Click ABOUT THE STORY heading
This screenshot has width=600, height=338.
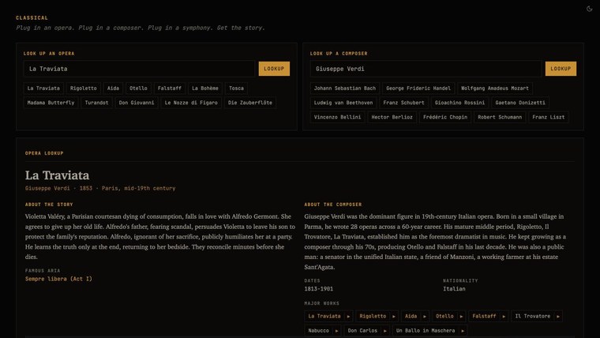(x=49, y=205)
